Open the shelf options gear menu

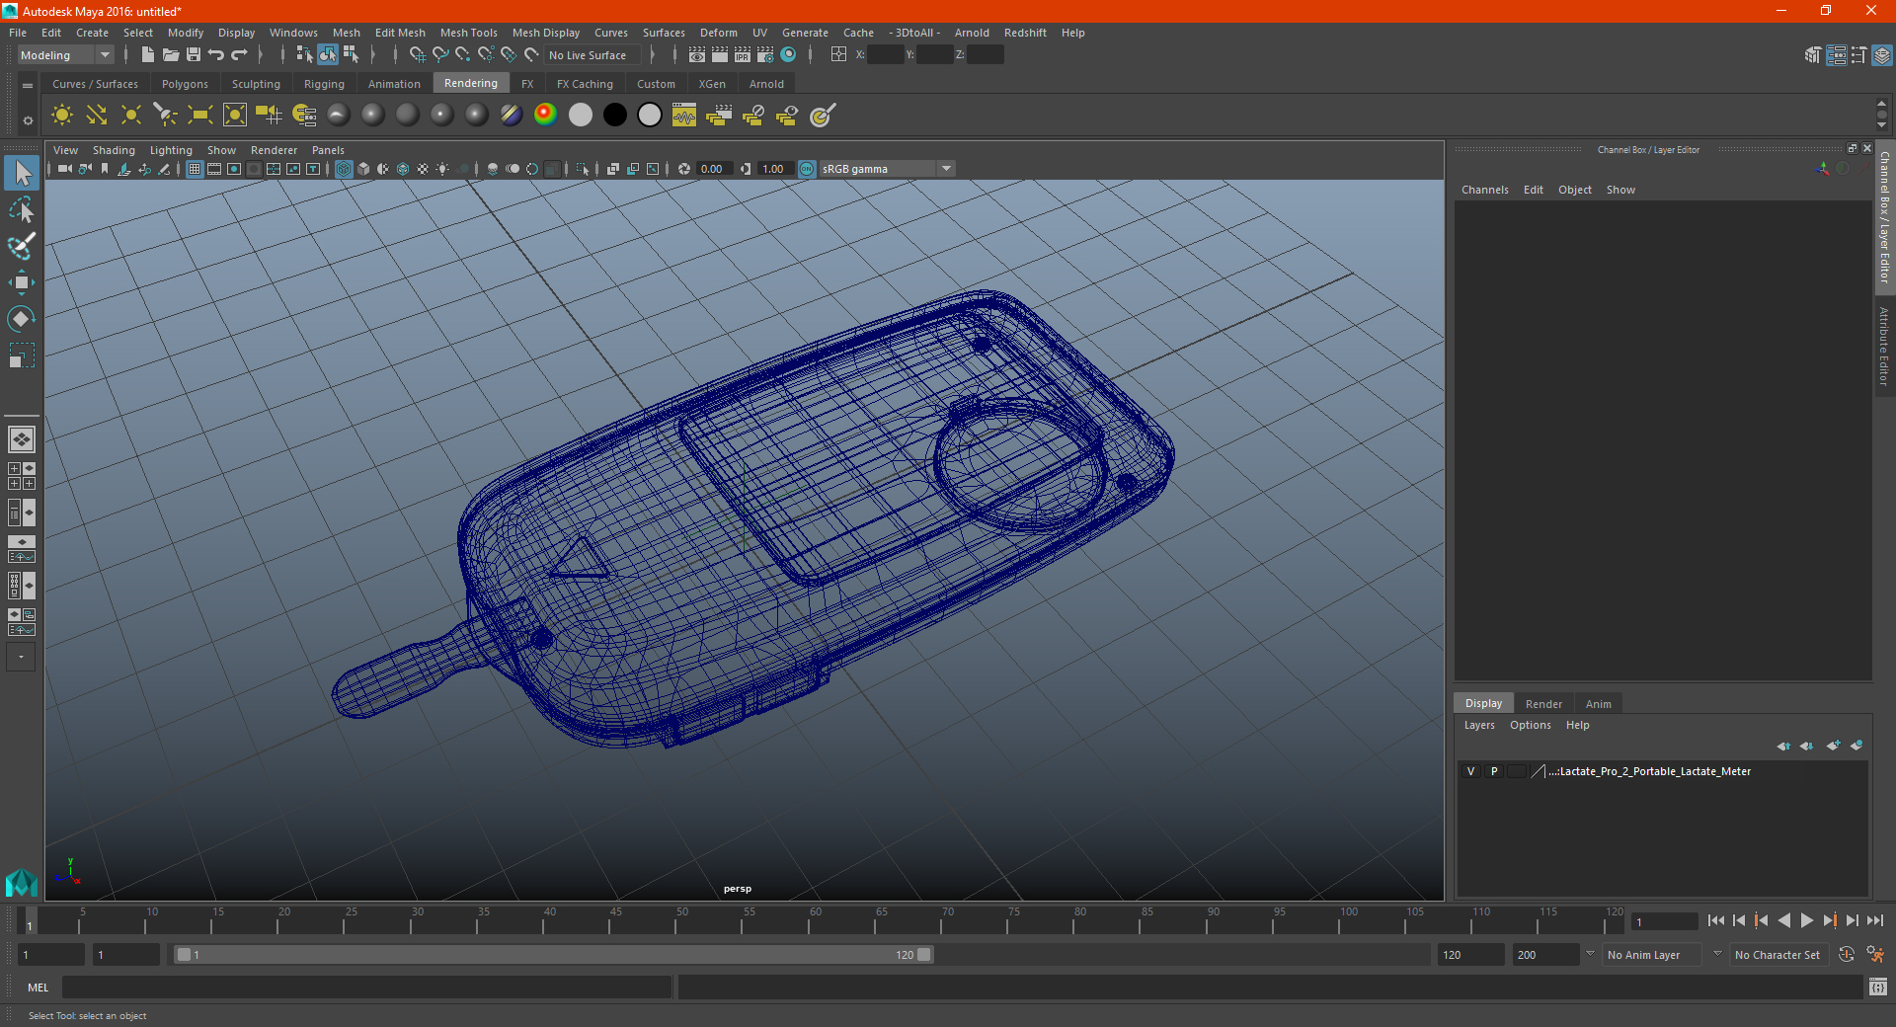[28, 120]
